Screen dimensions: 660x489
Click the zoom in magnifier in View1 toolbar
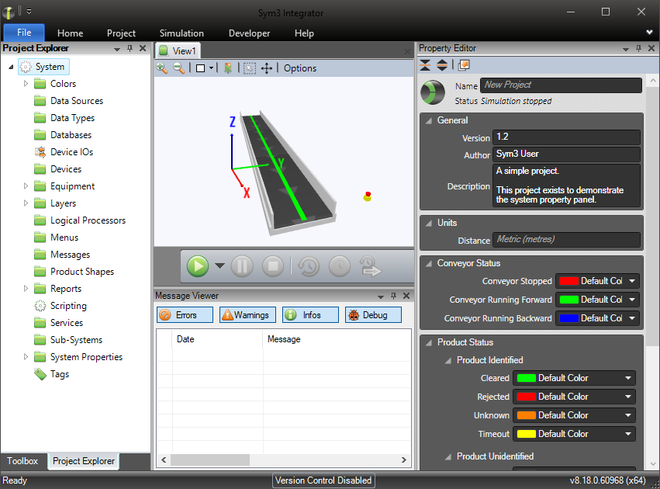161,68
